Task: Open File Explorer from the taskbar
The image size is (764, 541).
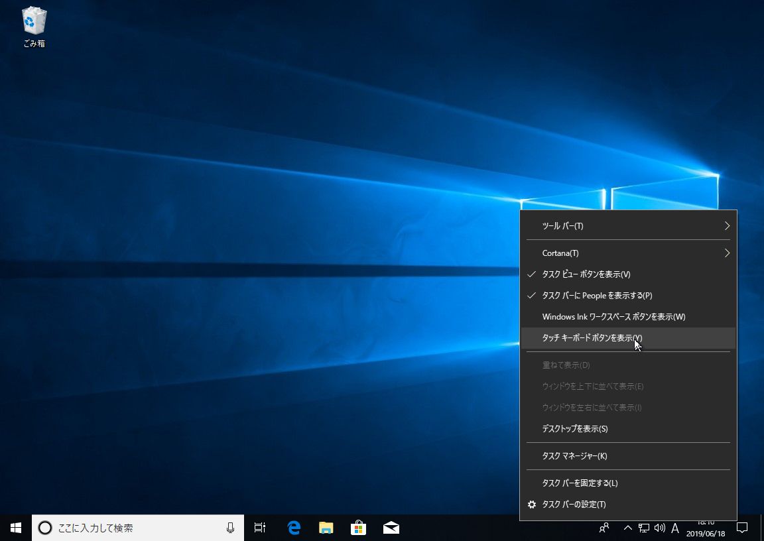Action: click(326, 528)
